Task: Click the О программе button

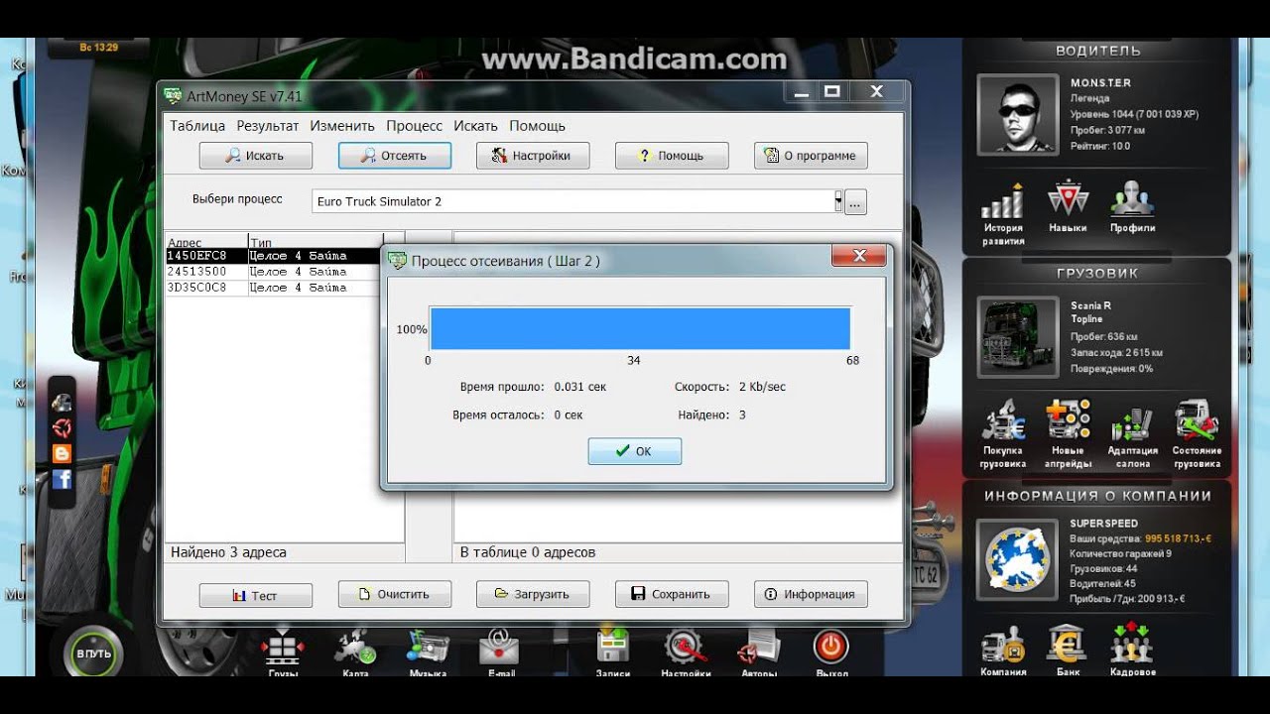Action: coord(811,156)
